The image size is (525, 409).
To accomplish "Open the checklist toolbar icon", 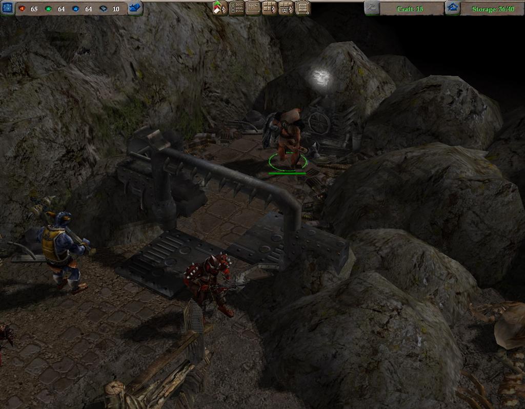I will coord(237,8).
